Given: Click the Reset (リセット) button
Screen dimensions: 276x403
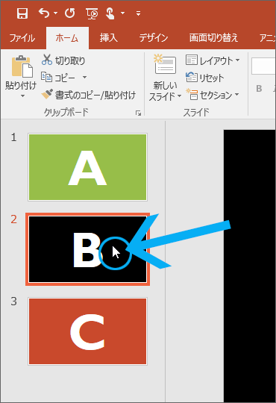Looking at the screenshot, I should 205,78.
